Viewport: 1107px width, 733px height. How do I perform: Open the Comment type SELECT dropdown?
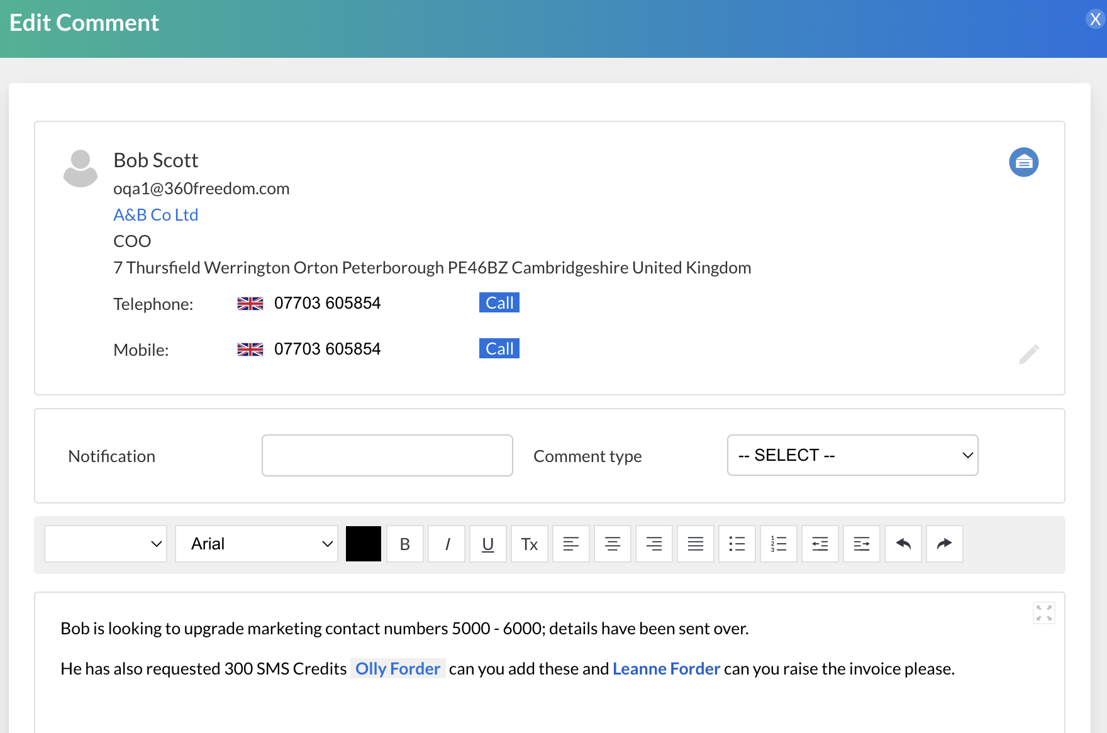pyautogui.click(x=852, y=455)
